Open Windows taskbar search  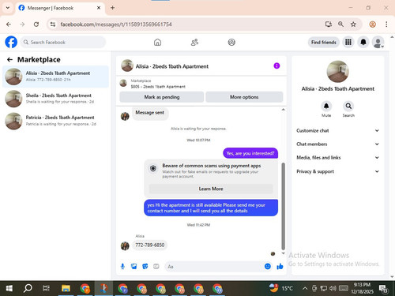click(x=28, y=288)
